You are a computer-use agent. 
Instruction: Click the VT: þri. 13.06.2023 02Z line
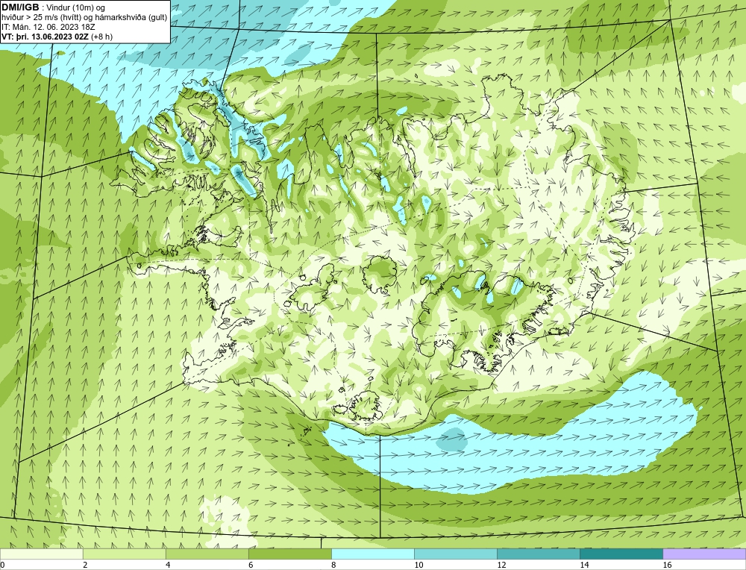[x=57, y=37]
